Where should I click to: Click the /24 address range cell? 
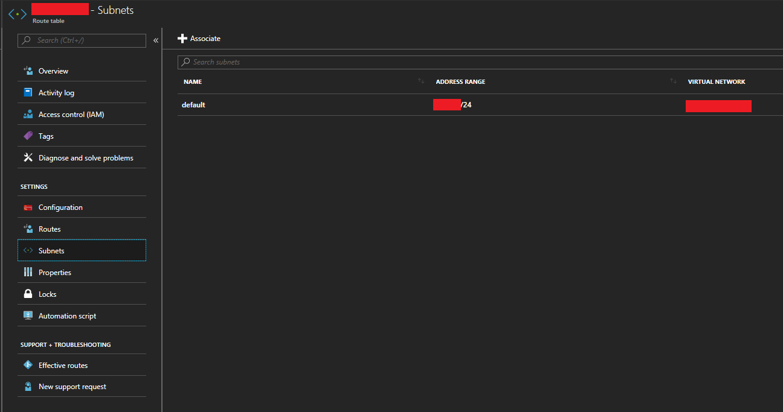(x=453, y=104)
